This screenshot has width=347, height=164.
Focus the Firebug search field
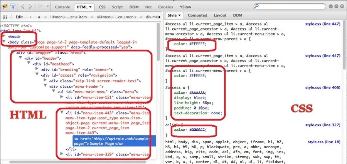click(x=290, y=6)
